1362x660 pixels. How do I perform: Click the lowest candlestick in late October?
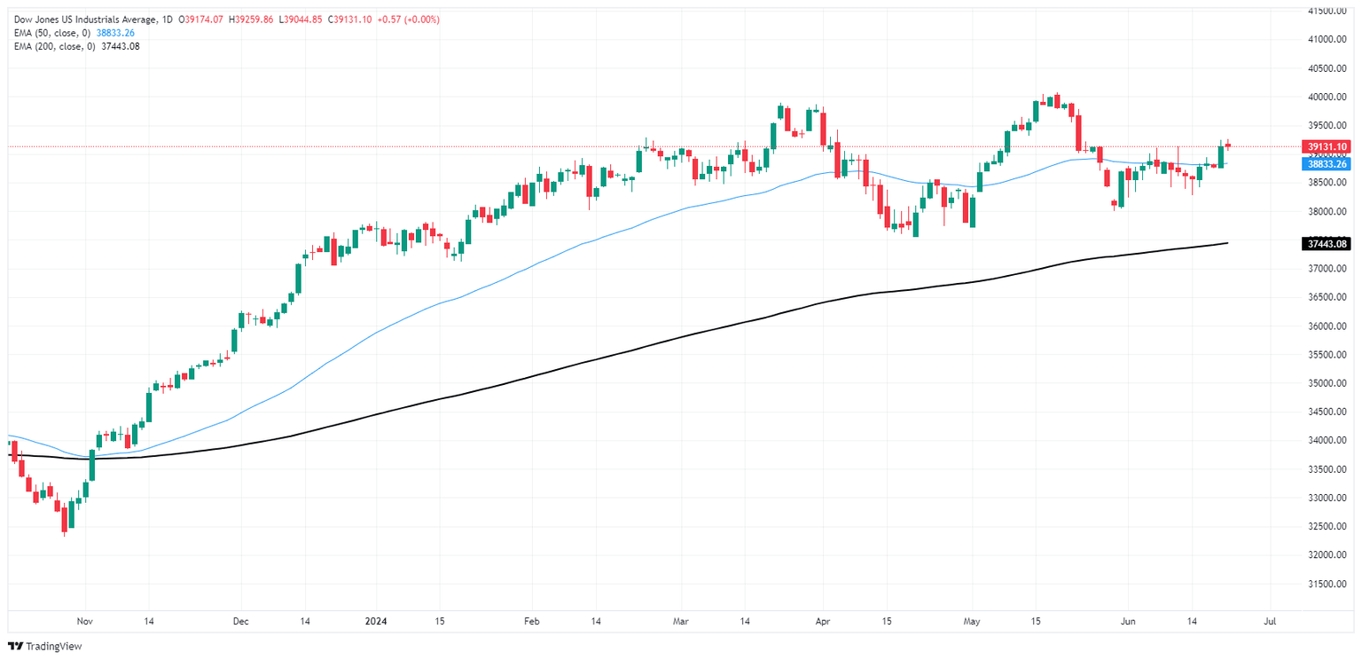click(65, 519)
